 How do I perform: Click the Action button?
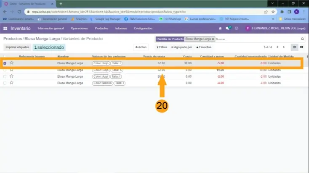point(141,47)
